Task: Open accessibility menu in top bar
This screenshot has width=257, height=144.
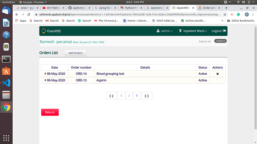Action: coord(227,2)
